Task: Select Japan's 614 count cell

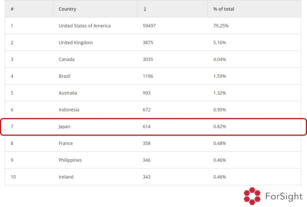Action: pos(147,126)
